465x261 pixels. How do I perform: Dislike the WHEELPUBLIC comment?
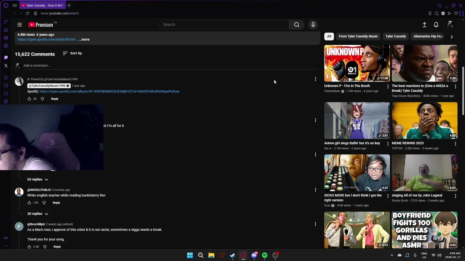click(44, 203)
